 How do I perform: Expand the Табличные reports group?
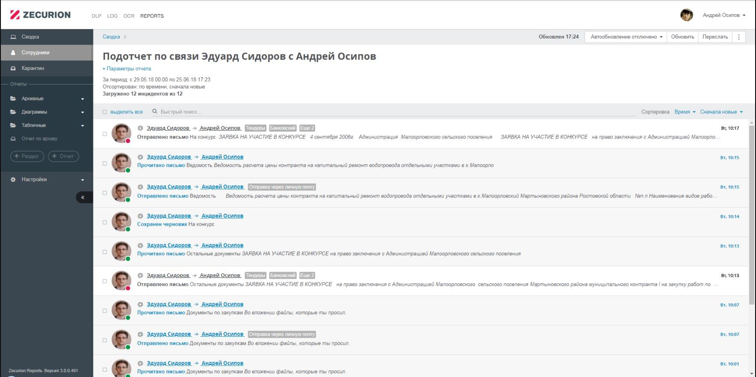pyautogui.click(x=46, y=125)
